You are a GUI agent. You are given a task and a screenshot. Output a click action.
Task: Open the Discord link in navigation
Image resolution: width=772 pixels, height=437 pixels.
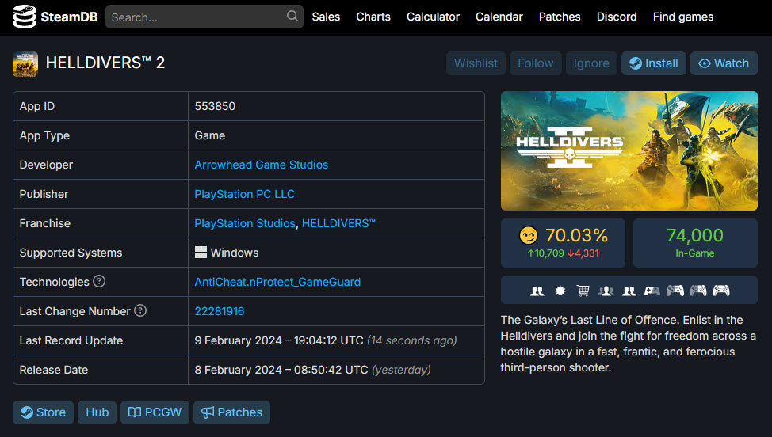coord(617,17)
